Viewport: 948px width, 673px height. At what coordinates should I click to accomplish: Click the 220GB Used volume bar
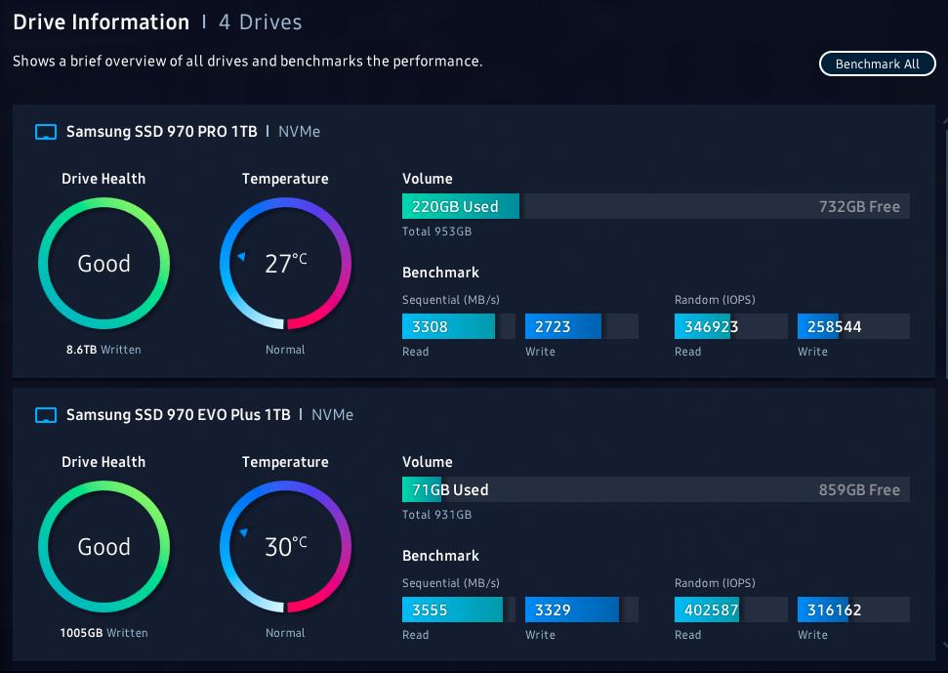[656, 206]
